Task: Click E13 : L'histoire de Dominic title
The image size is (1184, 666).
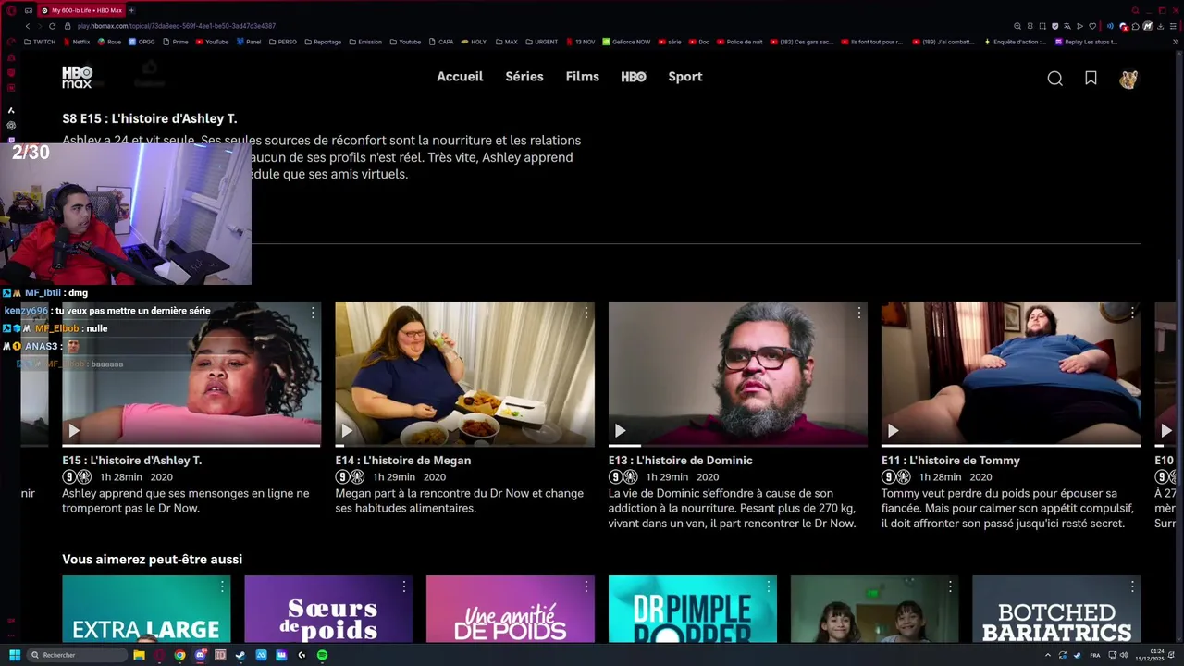Action: pyautogui.click(x=680, y=461)
